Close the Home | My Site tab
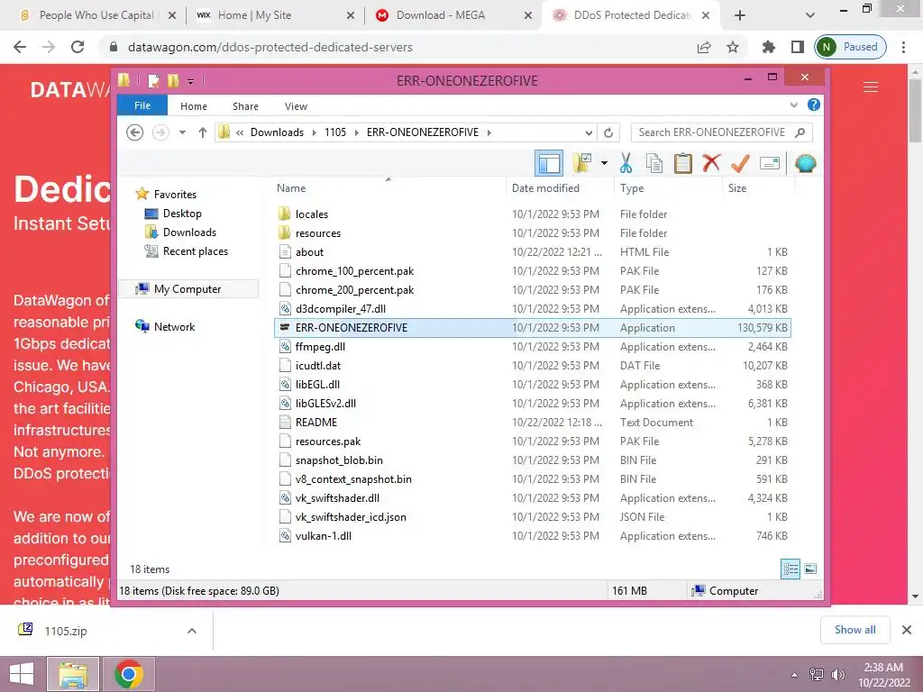This screenshot has width=923, height=692. 351,16
